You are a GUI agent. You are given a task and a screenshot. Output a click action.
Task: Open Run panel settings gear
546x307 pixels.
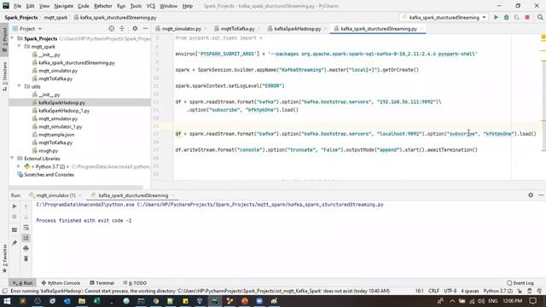(531, 195)
